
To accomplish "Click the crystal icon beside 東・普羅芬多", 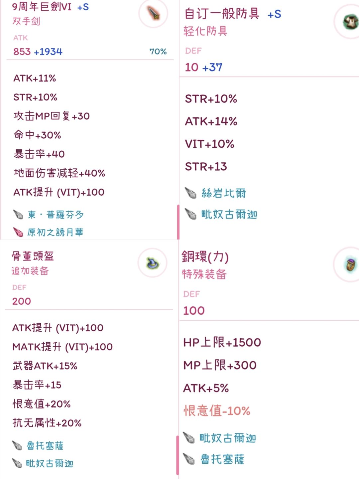I will point(18,214).
